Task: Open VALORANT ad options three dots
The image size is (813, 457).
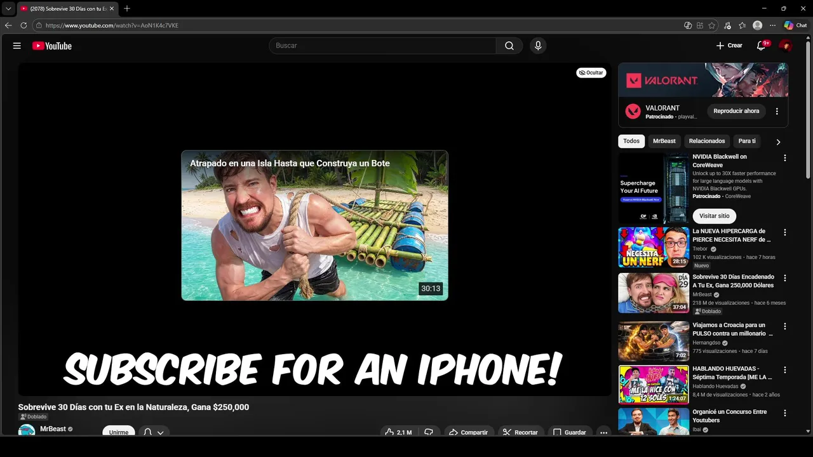Action: point(777,111)
